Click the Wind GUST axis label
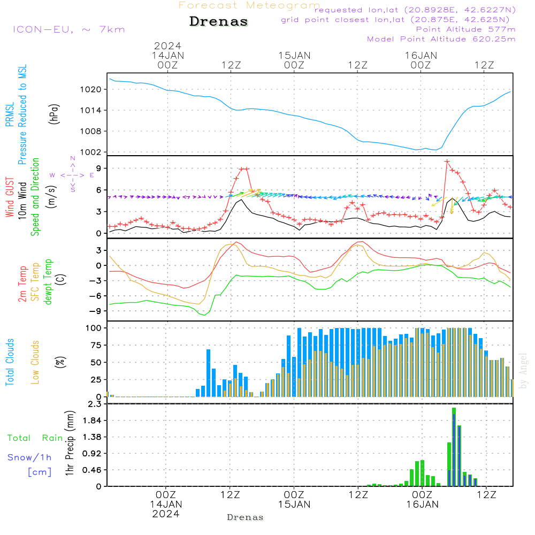The height and width of the screenshot is (535, 535). [10, 197]
